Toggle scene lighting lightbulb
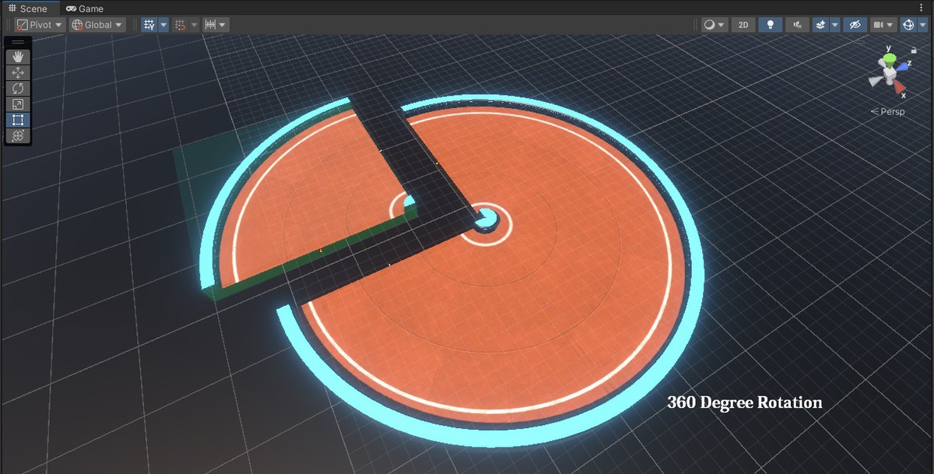The image size is (934, 474). pos(771,25)
